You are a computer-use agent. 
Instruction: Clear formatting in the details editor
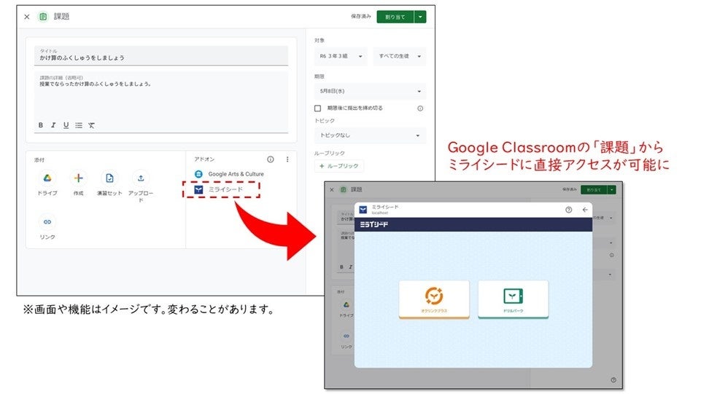[91, 125]
